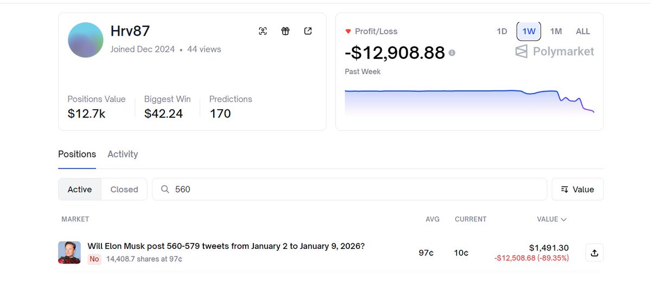Switch to the Positions tab

point(77,154)
